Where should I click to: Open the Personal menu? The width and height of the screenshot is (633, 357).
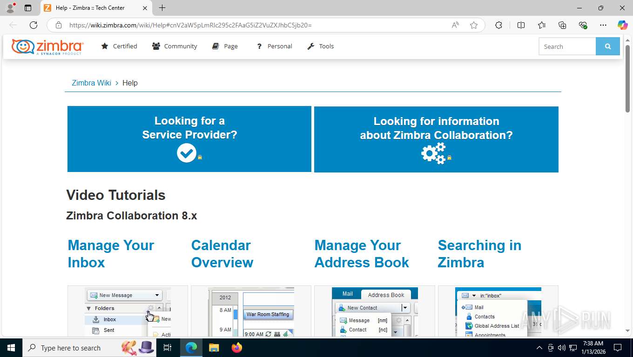coord(274,46)
